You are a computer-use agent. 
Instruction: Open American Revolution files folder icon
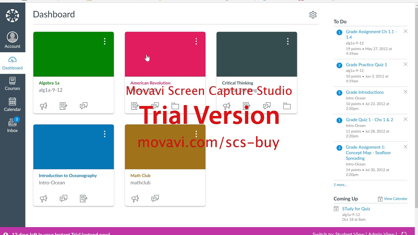coord(175,106)
